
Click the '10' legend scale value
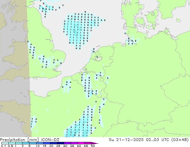click(37, 146)
